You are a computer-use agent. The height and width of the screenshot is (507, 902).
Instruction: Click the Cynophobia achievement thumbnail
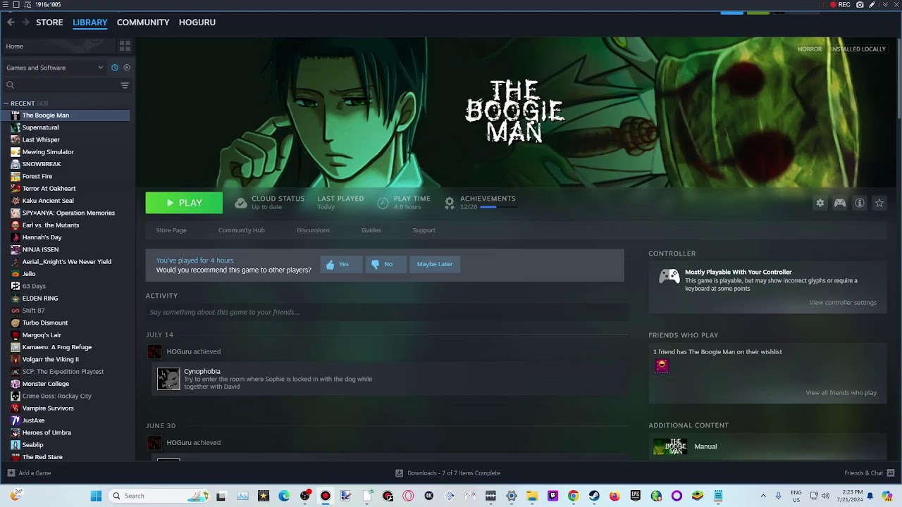point(168,379)
